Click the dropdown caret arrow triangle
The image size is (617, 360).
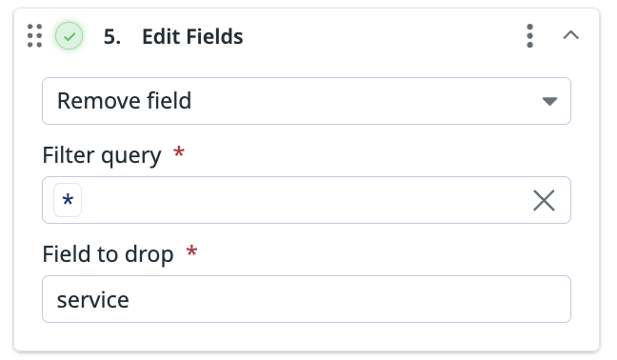click(549, 102)
